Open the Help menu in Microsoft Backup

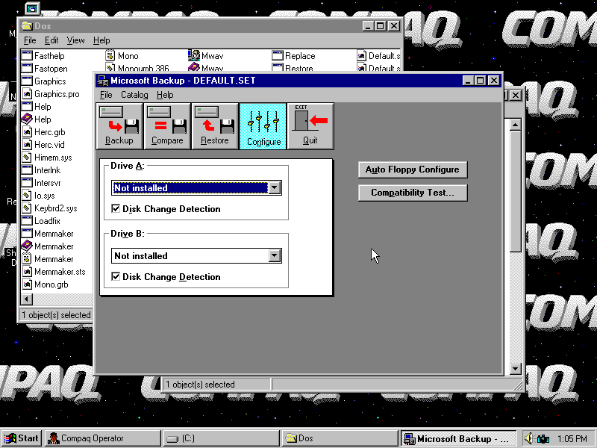(165, 95)
